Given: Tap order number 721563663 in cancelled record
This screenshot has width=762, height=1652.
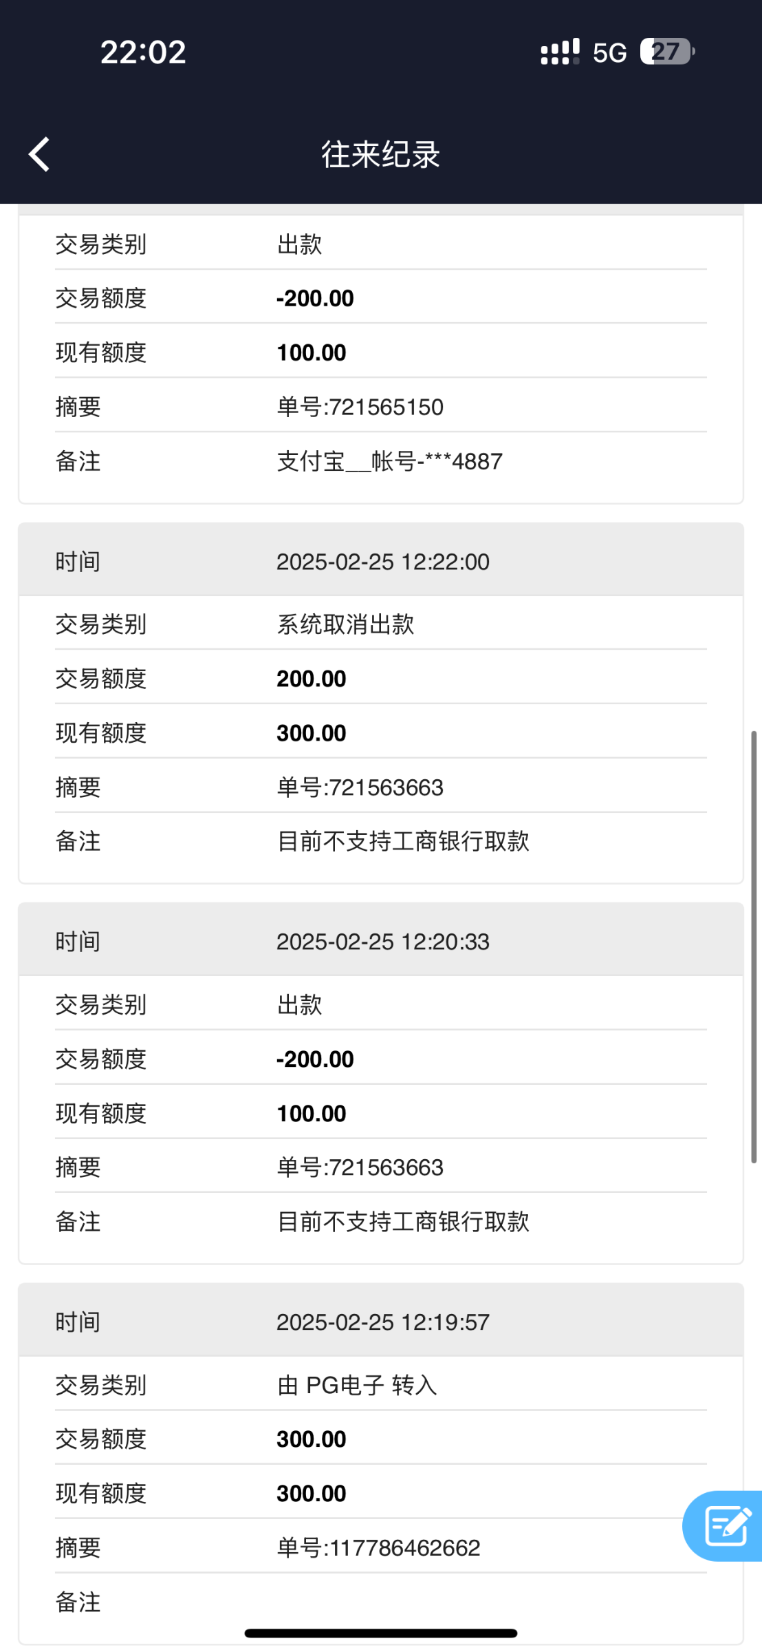Looking at the screenshot, I should 360,787.
